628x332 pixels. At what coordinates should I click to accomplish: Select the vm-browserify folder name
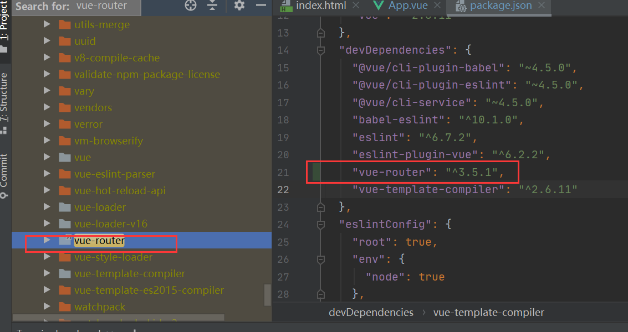108,141
